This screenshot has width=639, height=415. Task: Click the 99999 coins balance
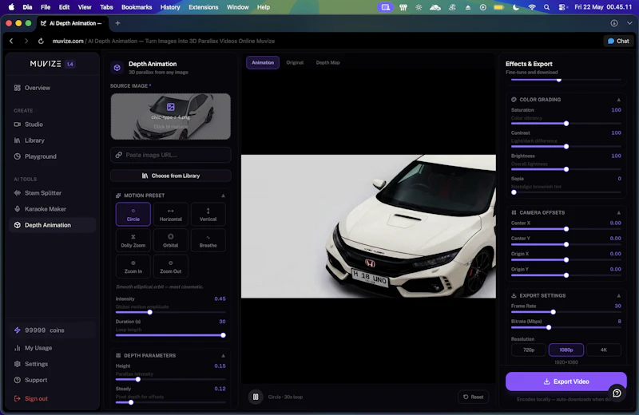point(52,330)
